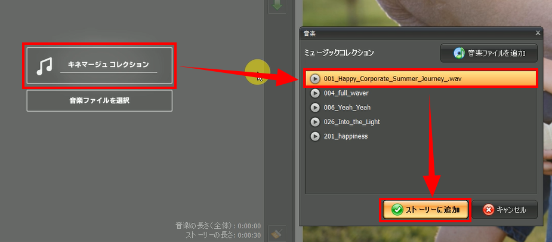Click play icon beside 004_full_waver

click(x=315, y=93)
